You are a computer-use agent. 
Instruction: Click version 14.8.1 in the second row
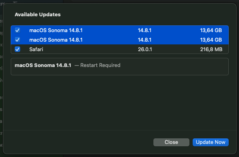[x=145, y=40]
